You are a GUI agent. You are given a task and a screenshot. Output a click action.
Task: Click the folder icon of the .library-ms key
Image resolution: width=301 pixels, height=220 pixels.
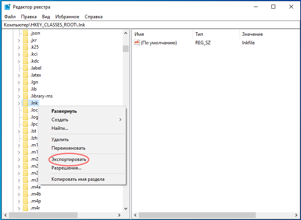coord(25,96)
